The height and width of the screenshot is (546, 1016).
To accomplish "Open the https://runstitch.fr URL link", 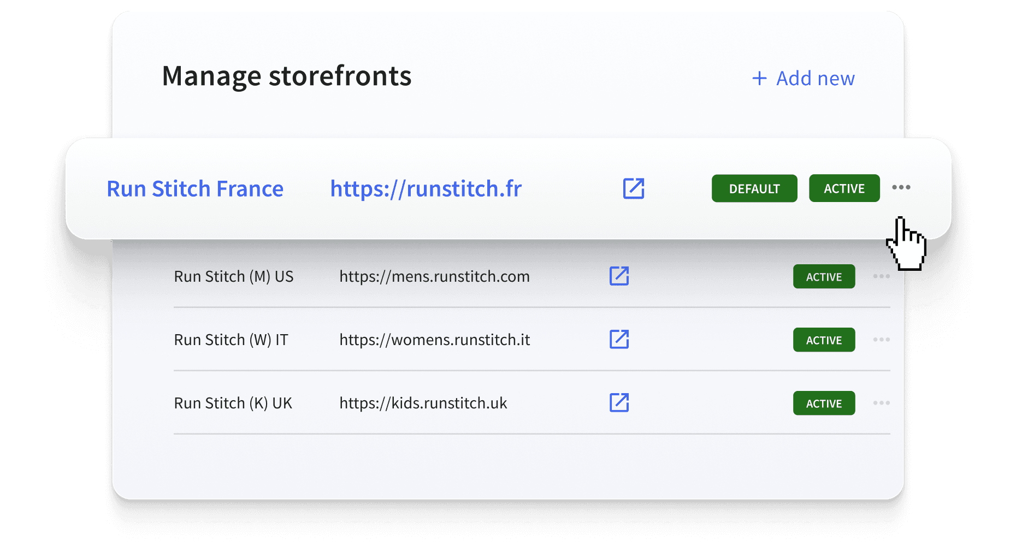I will (426, 189).
